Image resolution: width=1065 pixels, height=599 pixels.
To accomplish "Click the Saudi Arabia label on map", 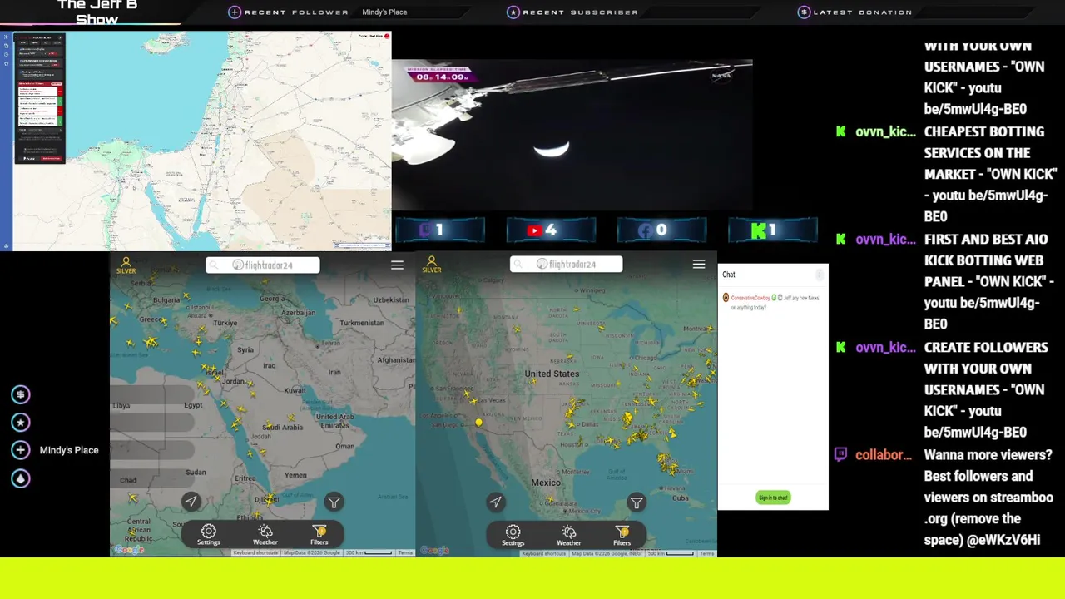I will click(283, 427).
